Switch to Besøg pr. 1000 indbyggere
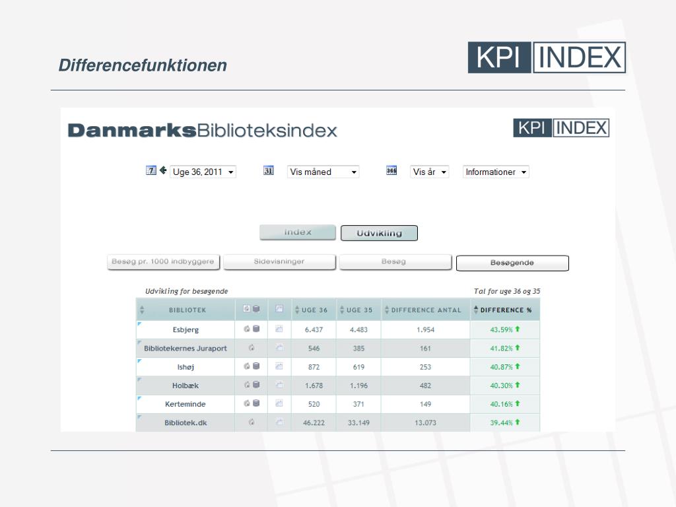Viewport: 676px width, 507px height. pyautogui.click(x=164, y=261)
